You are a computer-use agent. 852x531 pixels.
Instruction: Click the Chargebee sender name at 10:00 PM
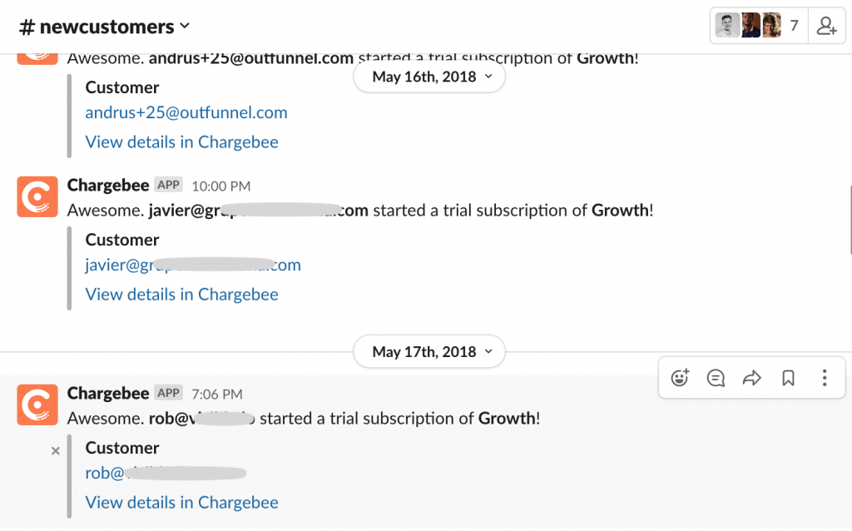click(x=108, y=186)
